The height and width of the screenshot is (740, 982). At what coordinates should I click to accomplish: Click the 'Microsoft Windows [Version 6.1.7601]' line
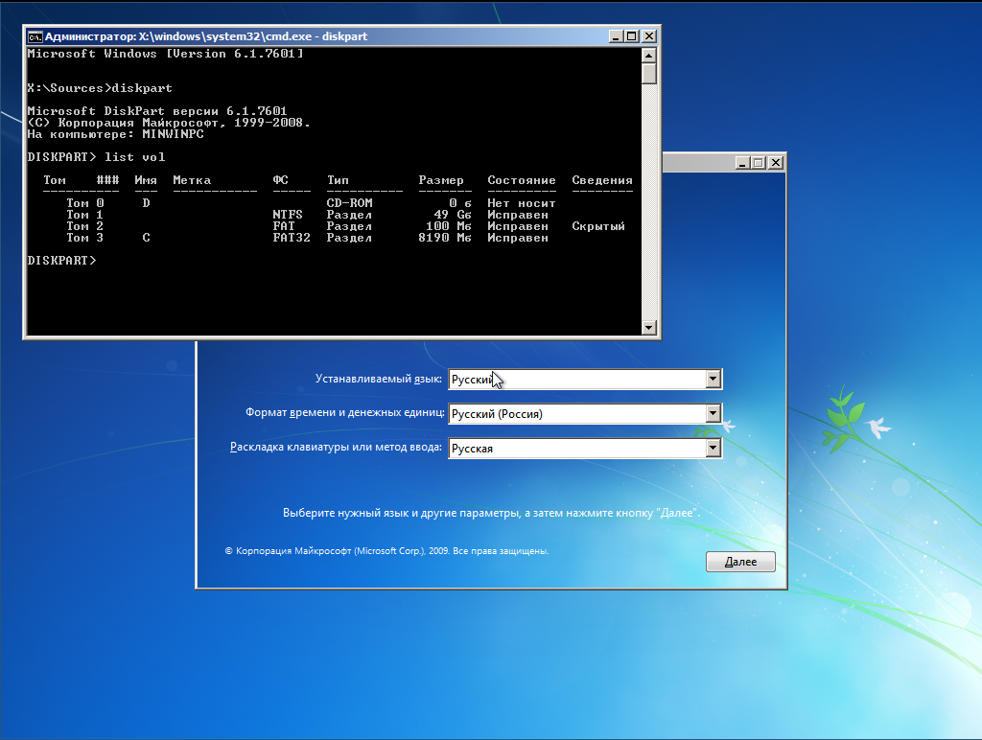165,54
